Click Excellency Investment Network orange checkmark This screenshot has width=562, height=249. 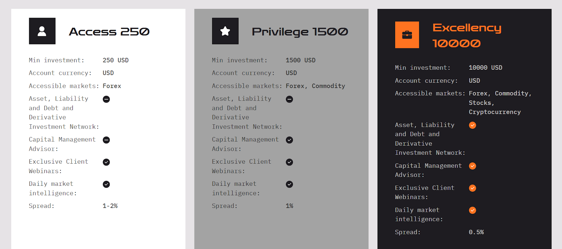coord(473,125)
